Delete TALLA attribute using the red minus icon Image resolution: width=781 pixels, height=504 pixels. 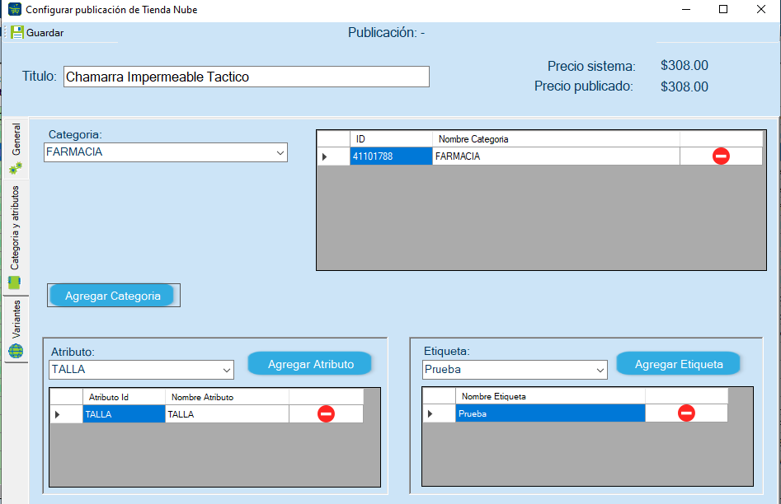click(x=327, y=414)
